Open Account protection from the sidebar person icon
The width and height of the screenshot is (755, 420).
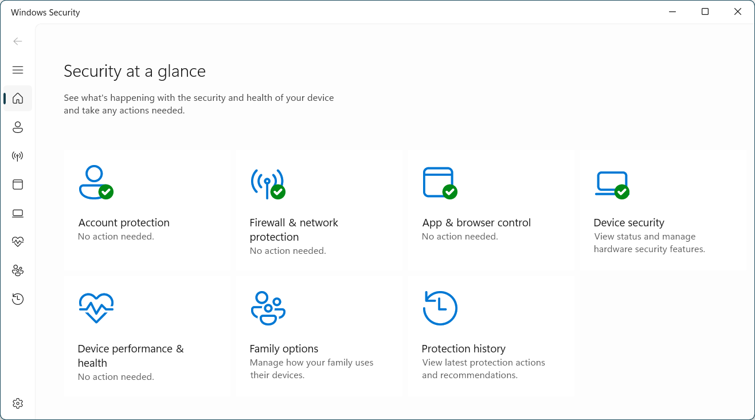point(18,127)
